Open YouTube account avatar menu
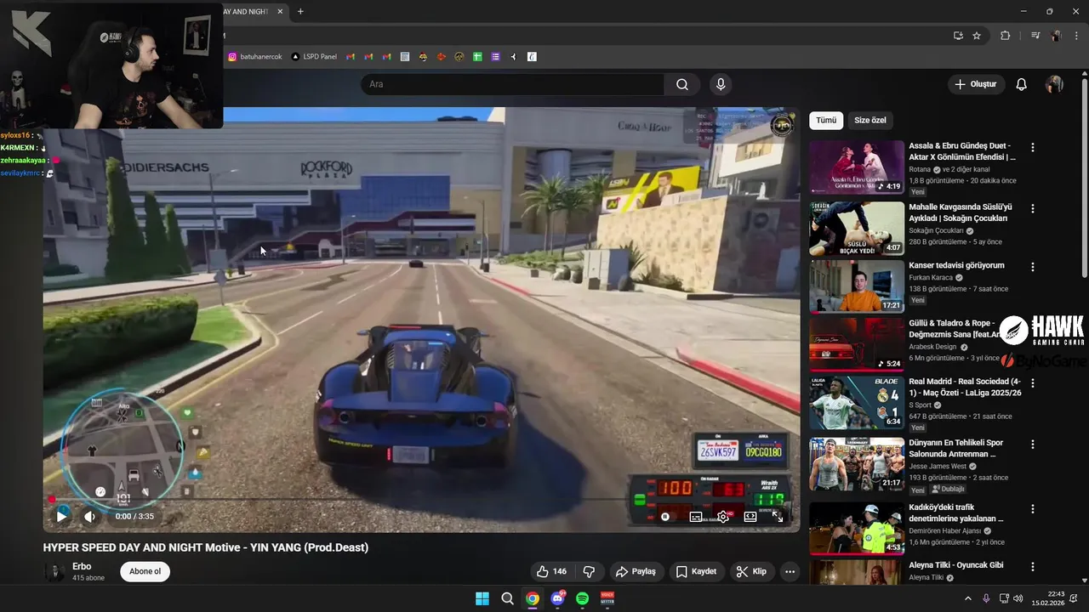The width and height of the screenshot is (1089, 612). click(x=1054, y=84)
